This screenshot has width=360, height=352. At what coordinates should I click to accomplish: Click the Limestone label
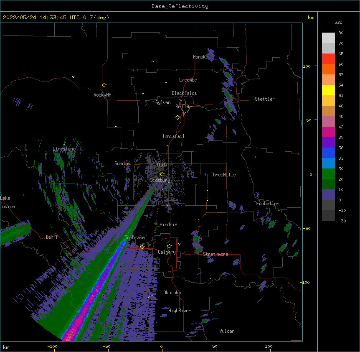click(64, 149)
